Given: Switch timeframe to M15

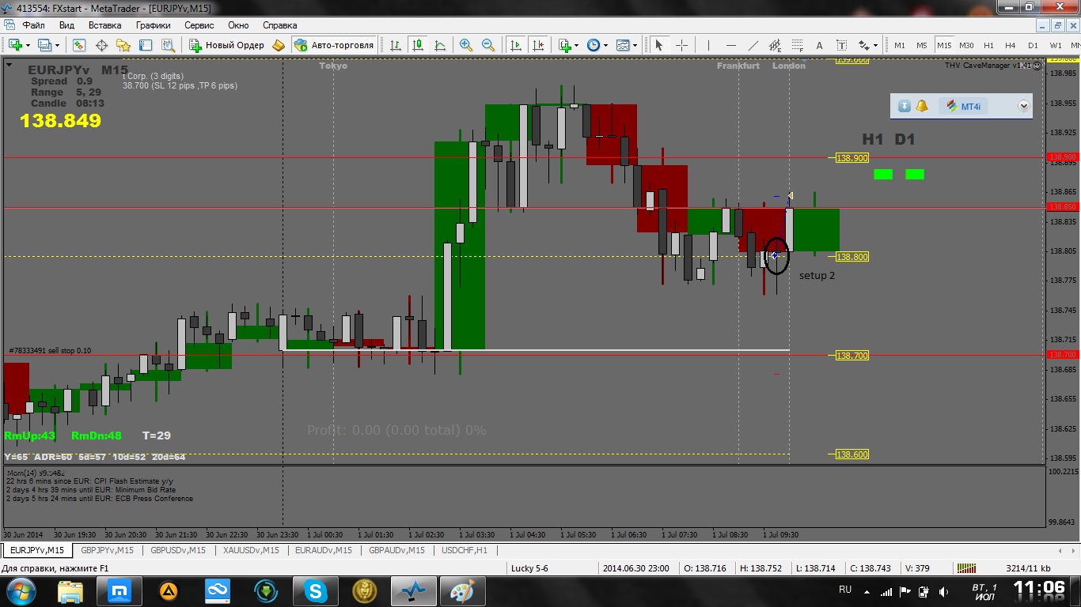Looking at the screenshot, I should (944, 45).
